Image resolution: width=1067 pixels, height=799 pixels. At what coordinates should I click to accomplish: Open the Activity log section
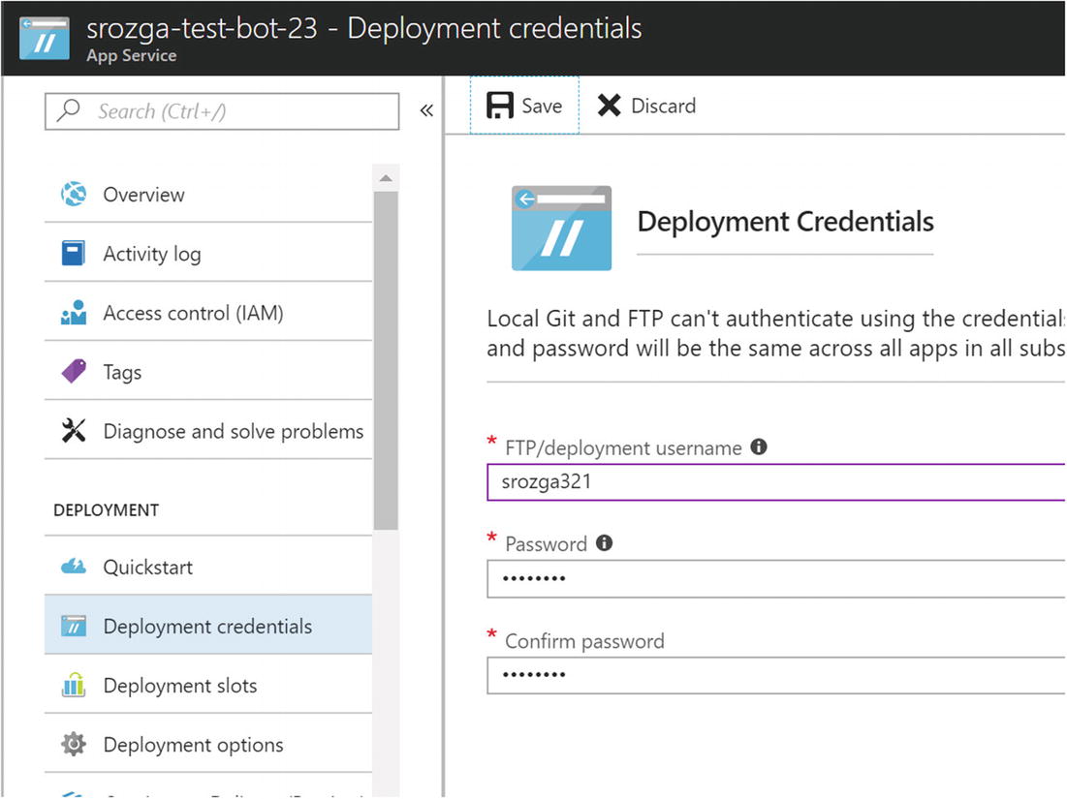(152, 254)
